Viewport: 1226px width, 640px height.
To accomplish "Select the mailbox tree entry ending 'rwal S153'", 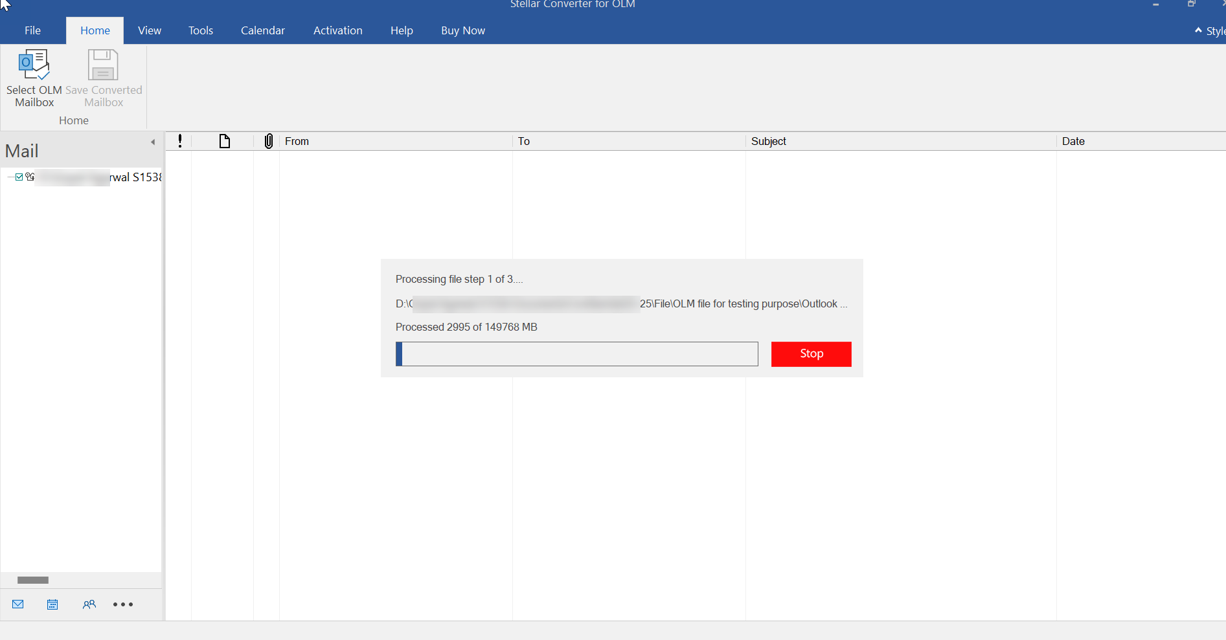I will coord(97,177).
